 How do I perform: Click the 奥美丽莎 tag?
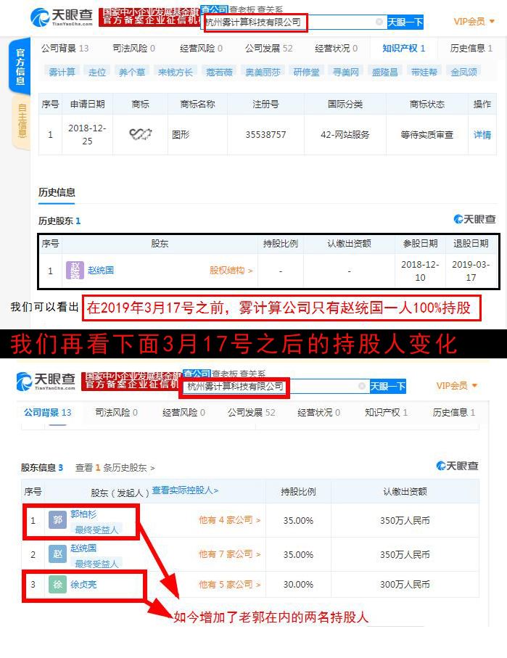point(263,72)
